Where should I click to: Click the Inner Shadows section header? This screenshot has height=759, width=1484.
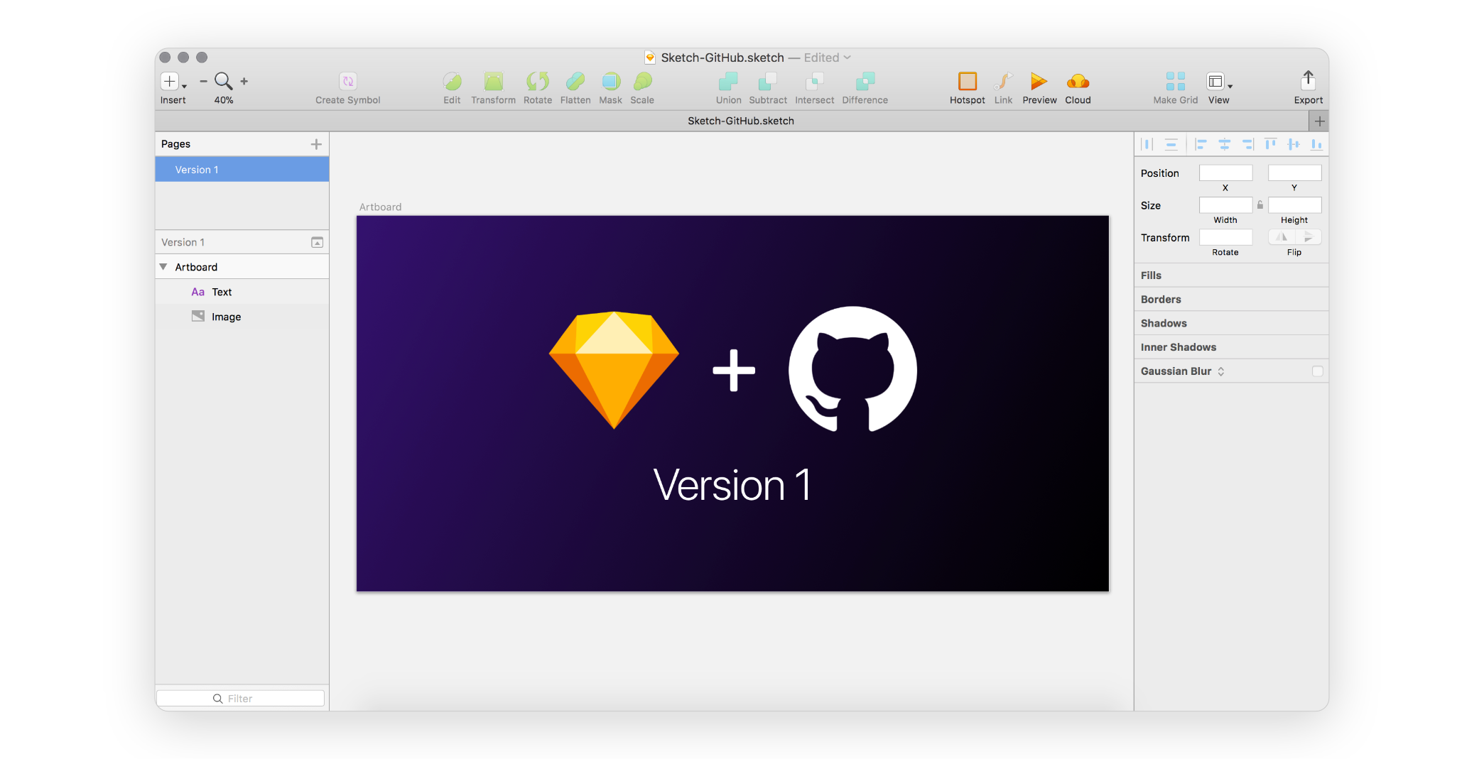click(x=1231, y=347)
